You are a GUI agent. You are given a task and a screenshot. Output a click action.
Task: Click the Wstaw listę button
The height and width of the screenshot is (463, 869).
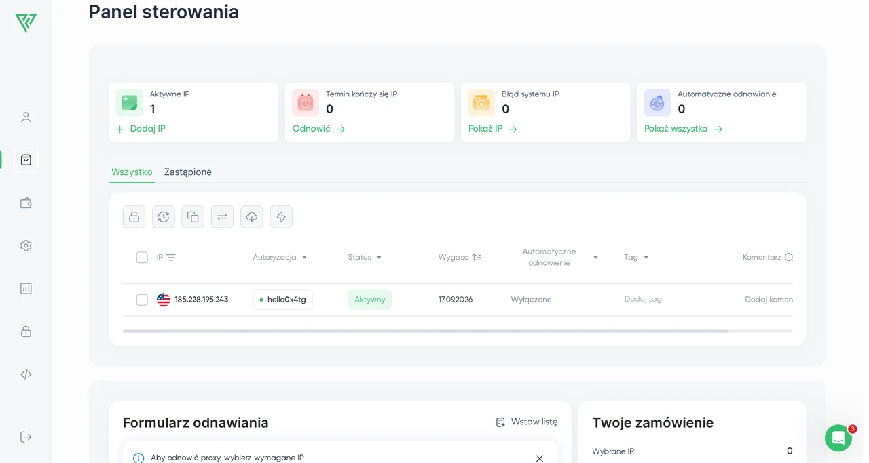pos(527,422)
